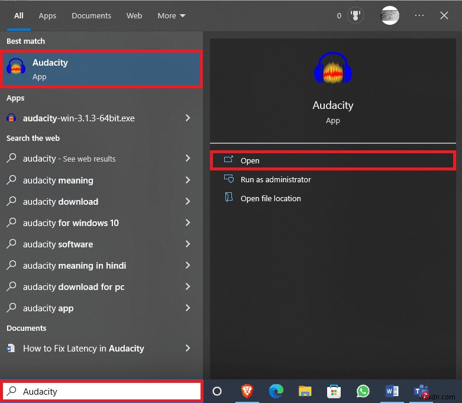
Task: Open WhatsApp from taskbar
Action: coord(363,391)
